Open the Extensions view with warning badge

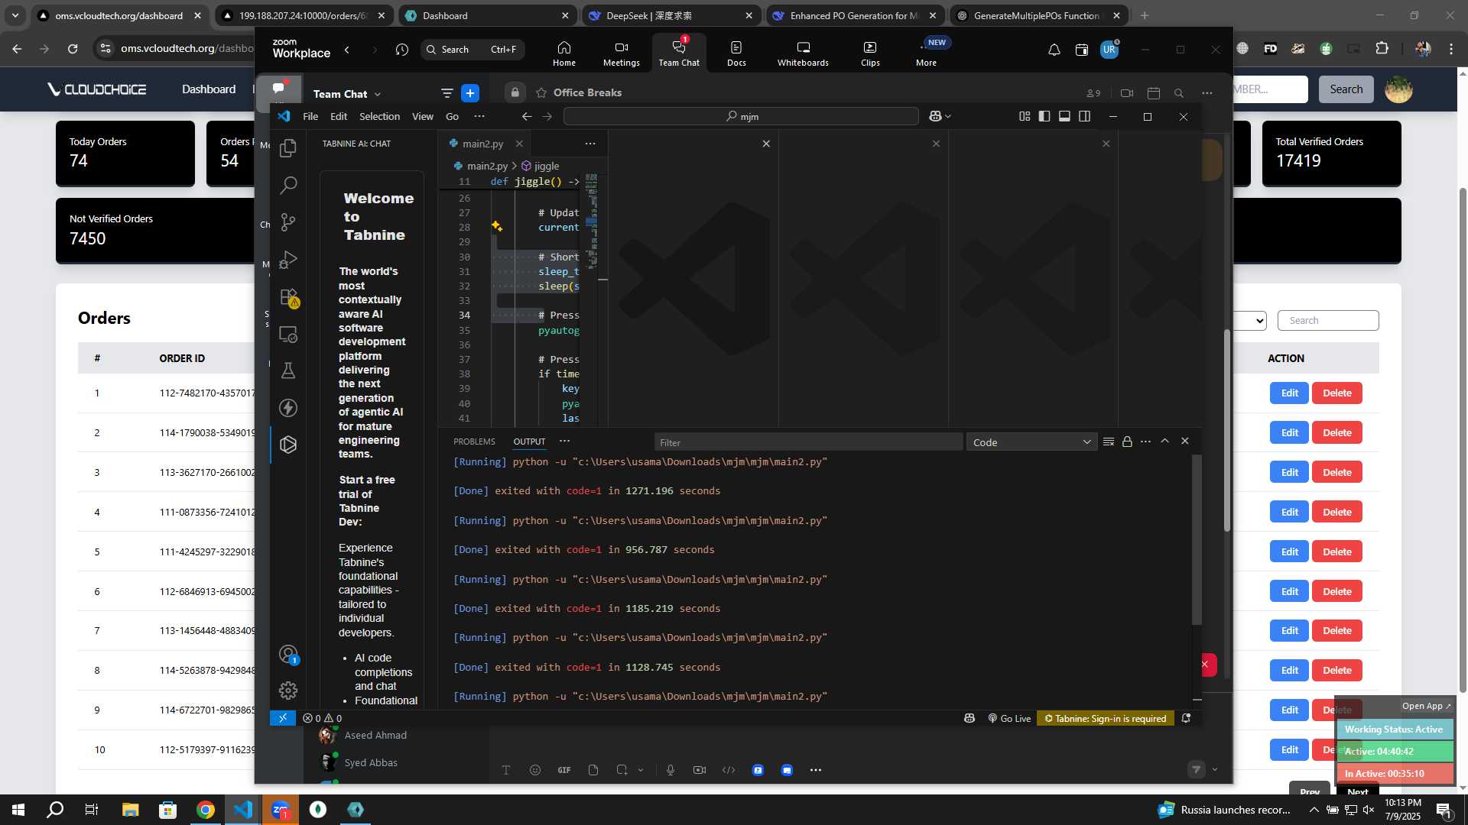[288, 297]
